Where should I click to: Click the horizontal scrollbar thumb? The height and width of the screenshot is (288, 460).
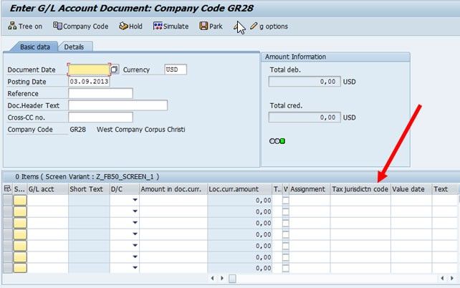(x=232, y=278)
